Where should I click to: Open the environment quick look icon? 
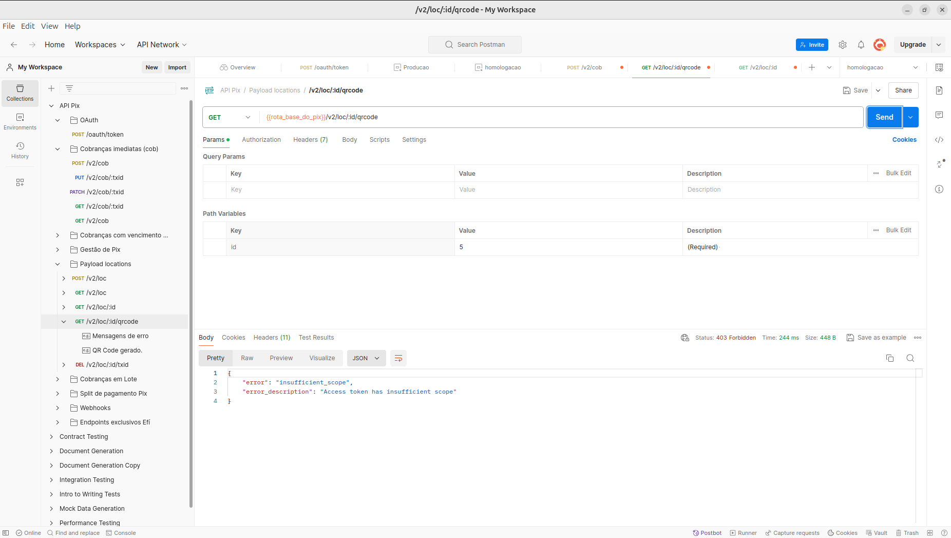pos(939,67)
